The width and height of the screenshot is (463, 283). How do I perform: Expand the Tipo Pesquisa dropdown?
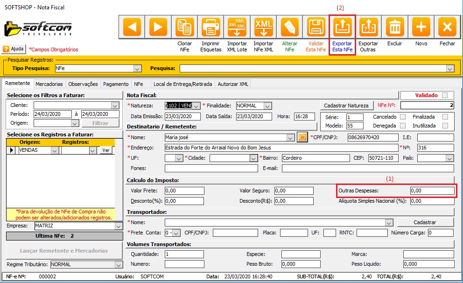137,69
